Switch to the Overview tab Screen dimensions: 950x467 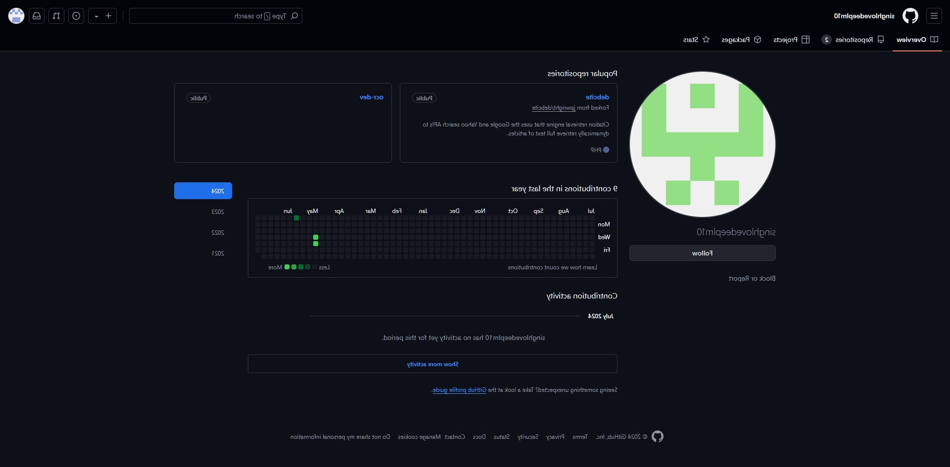[917, 40]
